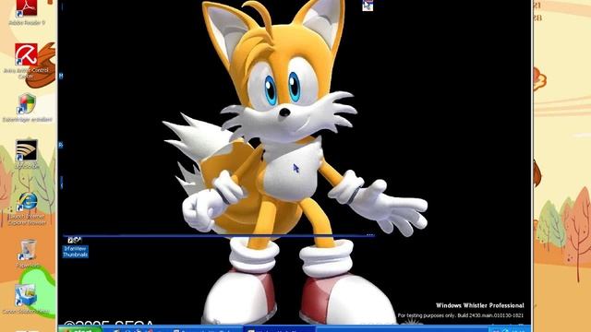Switch to the active second taskbar window button
The height and width of the screenshot is (332, 591).
pos(280,330)
